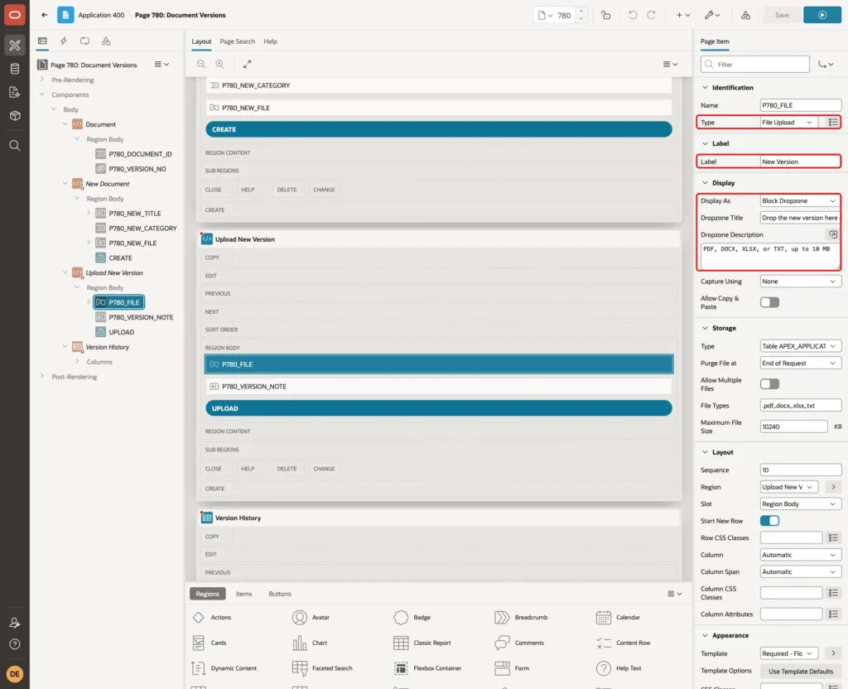Image resolution: width=848 pixels, height=689 pixels.
Task: Open the help question mark icon
Action: 15,644
